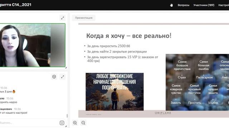Click chat message 'от нашего настроя!'
Image resolution: width=229 pixels, height=128 pixels.
14,113
